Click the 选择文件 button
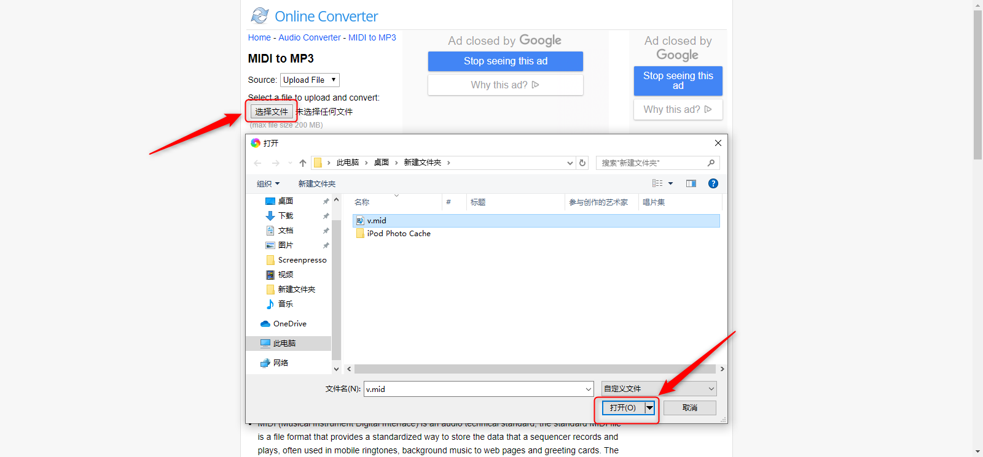Screen dimensions: 983x457 pos(272,112)
